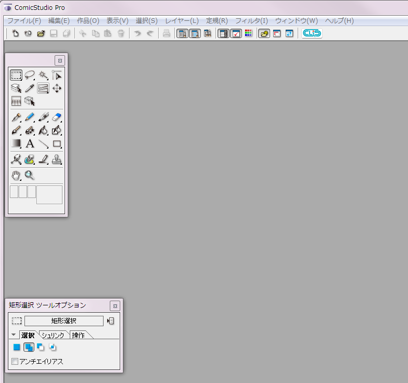408x383 pixels.
Task: Click the third small color box
Action: pyautogui.click(x=32, y=192)
